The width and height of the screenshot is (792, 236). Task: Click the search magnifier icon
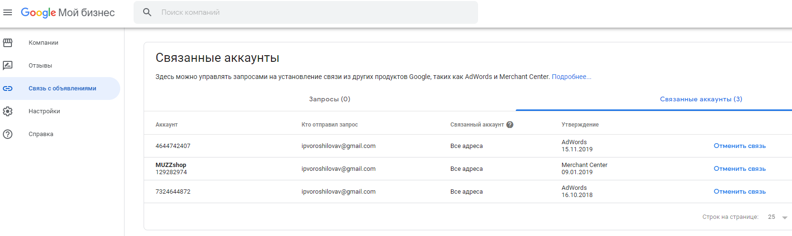(147, 12)
